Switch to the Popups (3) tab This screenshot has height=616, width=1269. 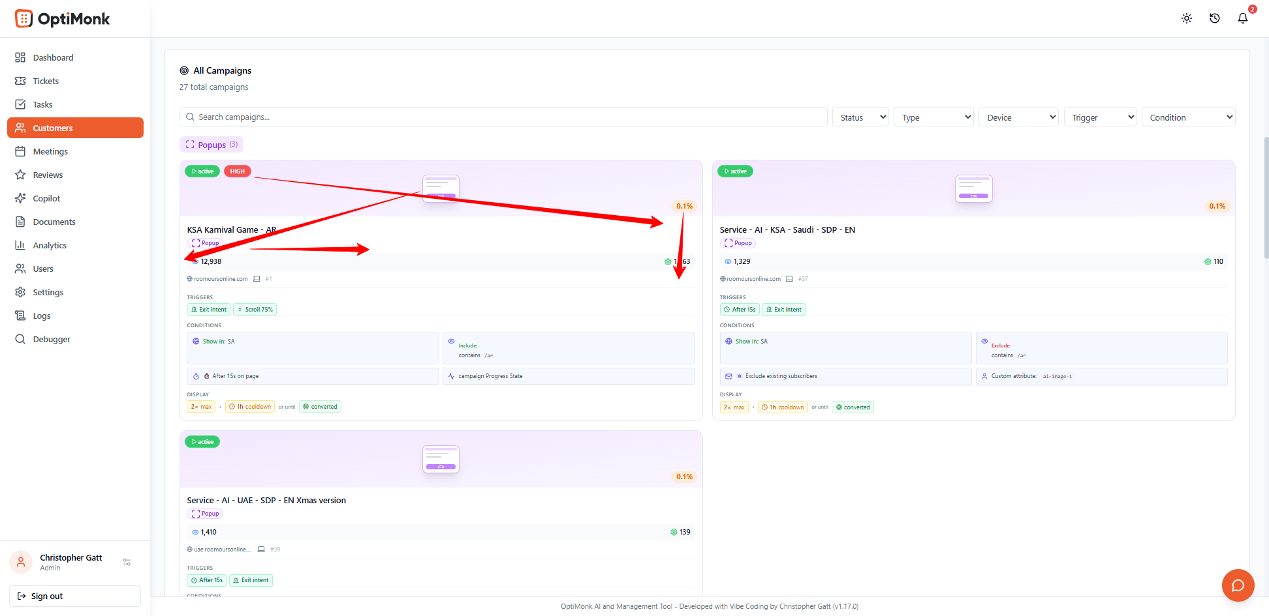211,145
